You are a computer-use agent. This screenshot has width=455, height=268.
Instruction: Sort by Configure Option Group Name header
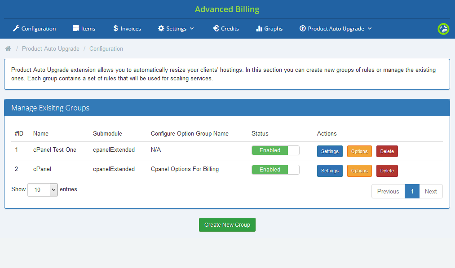(190, 133)
